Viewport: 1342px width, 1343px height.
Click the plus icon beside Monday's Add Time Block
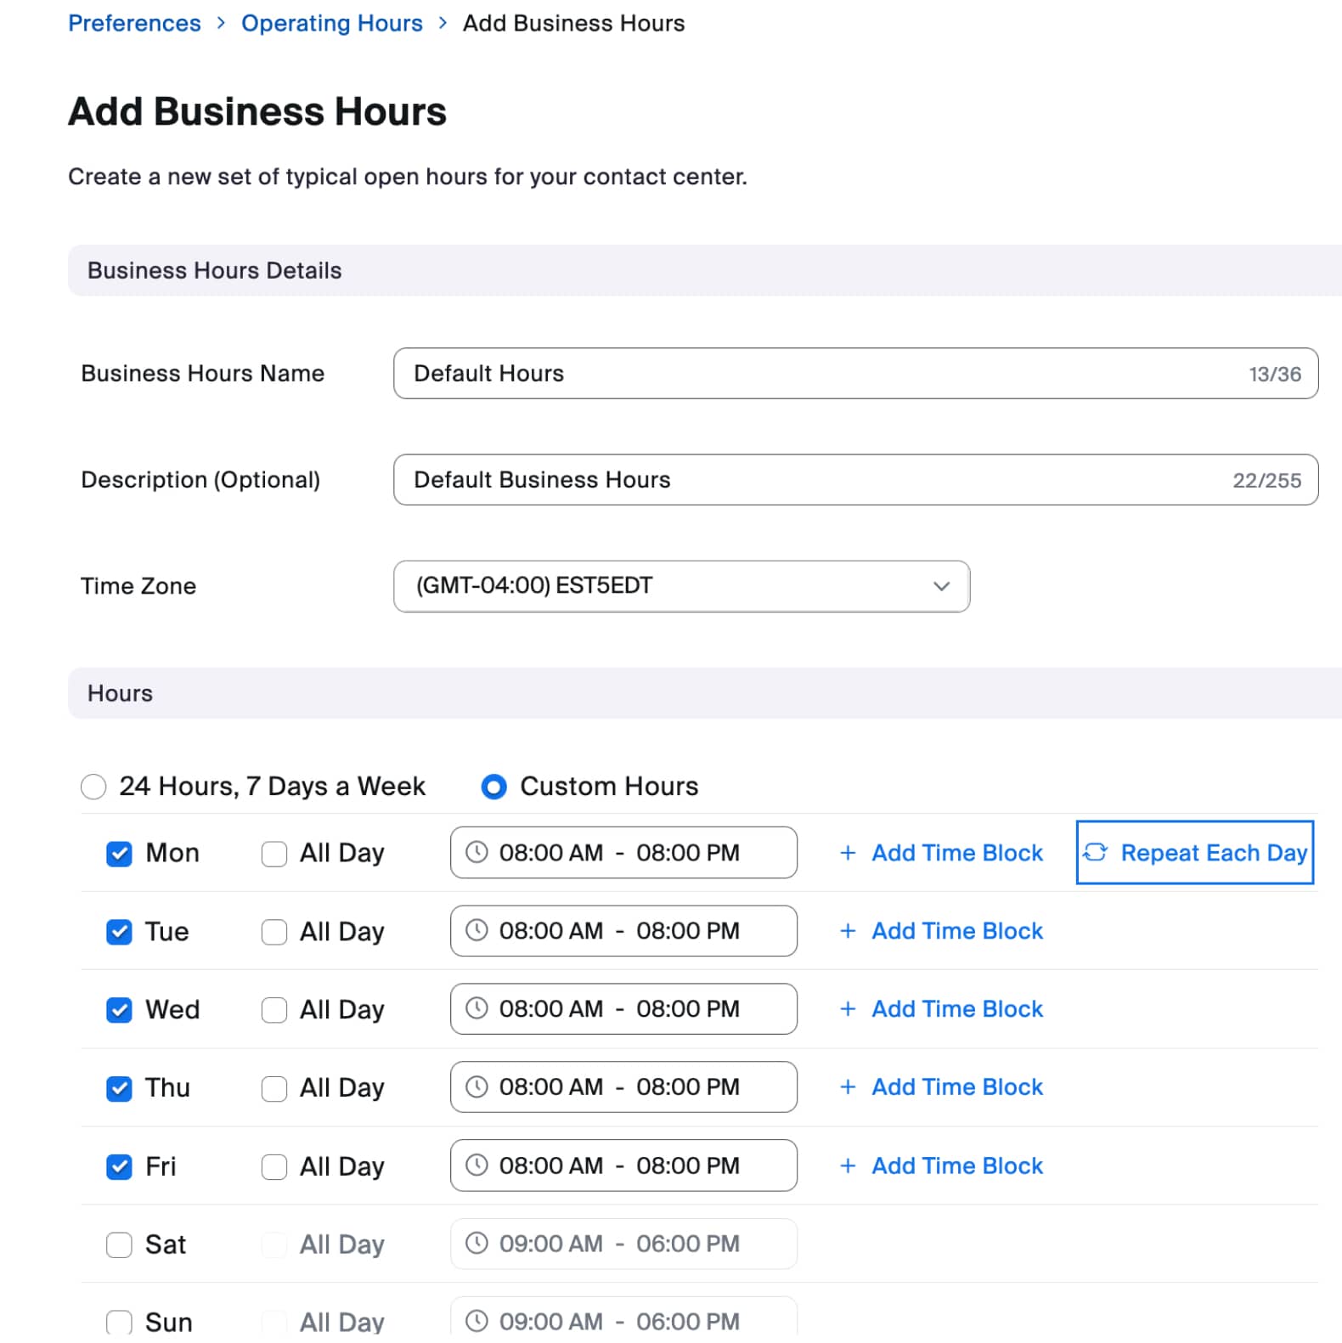pos(847,852)
